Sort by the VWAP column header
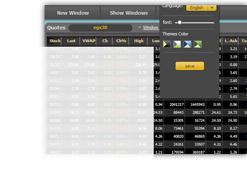The image size is (247, 190). [x=89, y=41]
